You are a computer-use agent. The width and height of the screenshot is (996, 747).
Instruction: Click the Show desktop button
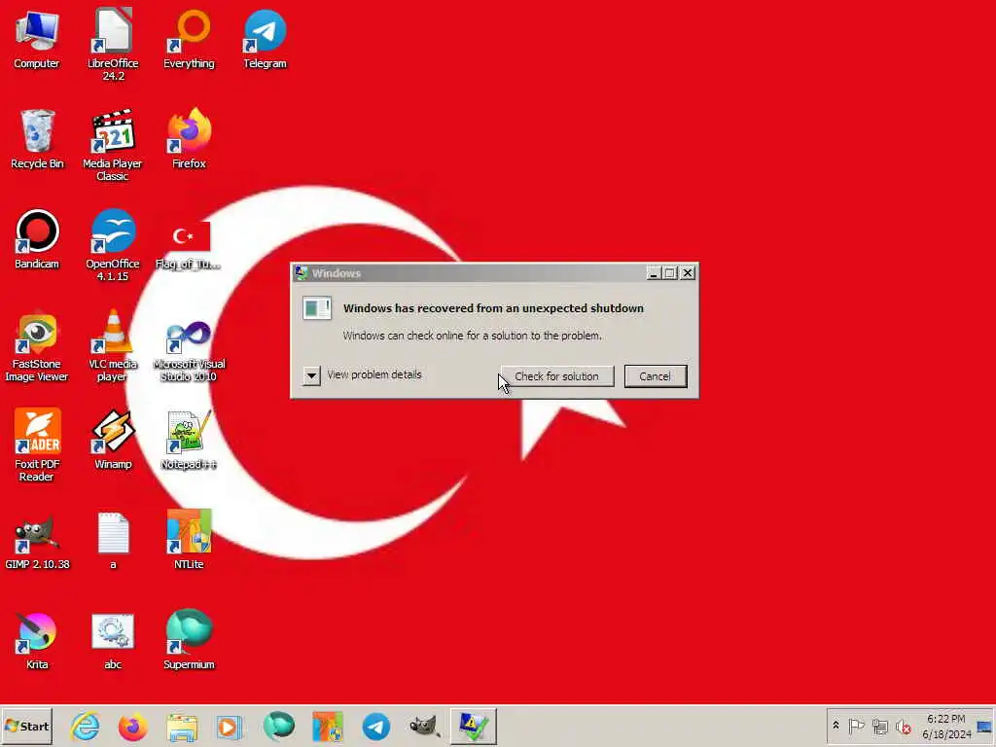(985, 726)
